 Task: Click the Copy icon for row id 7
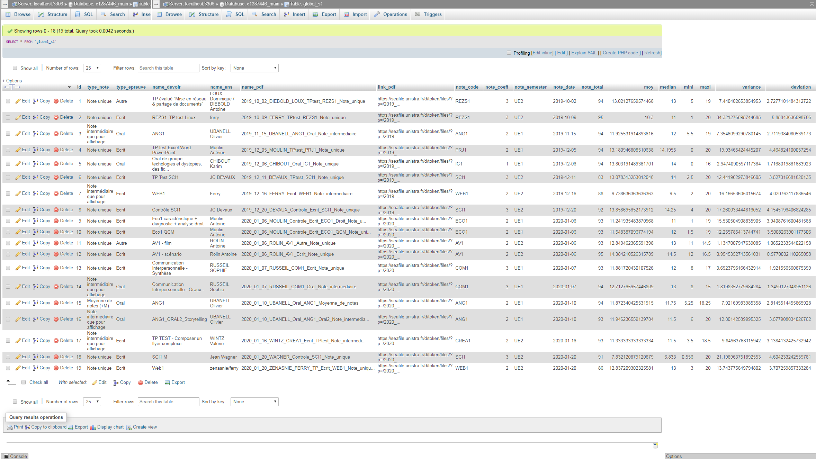coord(36,193)
